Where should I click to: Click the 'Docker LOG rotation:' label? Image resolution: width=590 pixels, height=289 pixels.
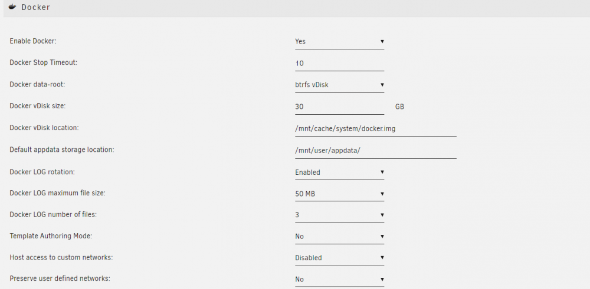42,171
